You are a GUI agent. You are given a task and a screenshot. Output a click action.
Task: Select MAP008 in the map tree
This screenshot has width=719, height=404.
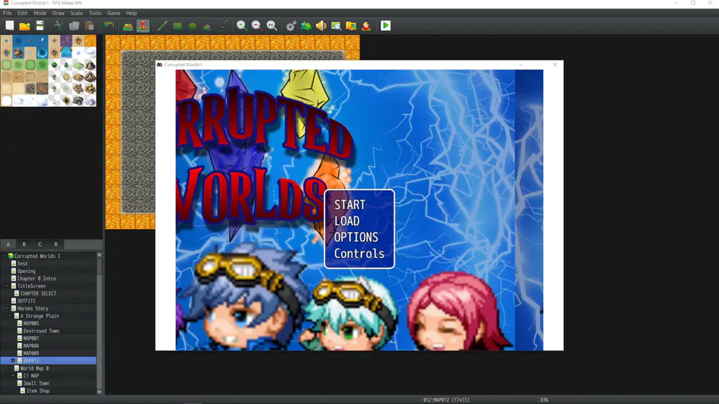30,346
